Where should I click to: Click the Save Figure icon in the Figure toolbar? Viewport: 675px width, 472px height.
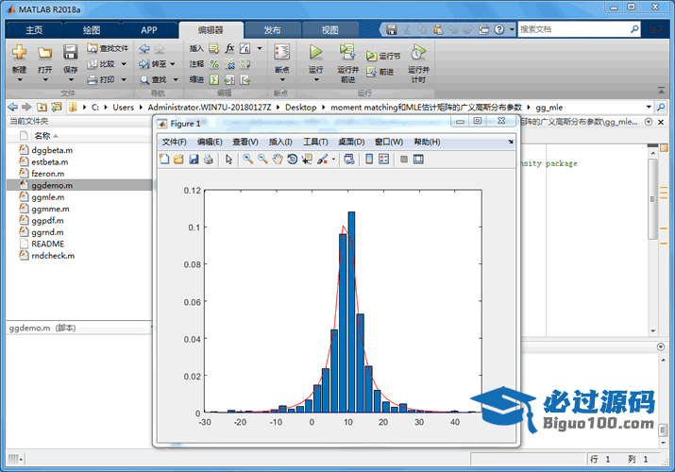click(194, 160)
